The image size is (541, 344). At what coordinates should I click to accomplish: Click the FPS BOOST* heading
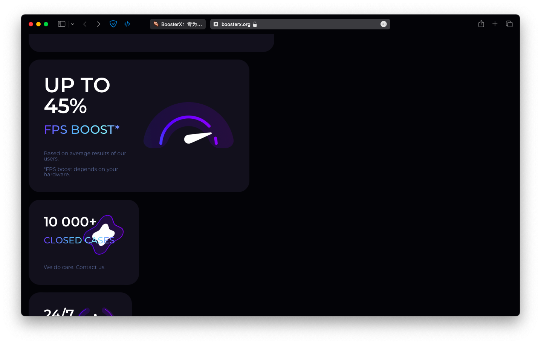[x=82, y=130]
